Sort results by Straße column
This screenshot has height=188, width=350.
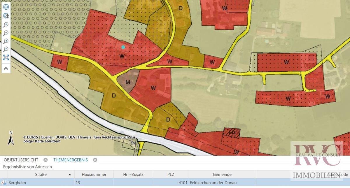tap(41, 174)
